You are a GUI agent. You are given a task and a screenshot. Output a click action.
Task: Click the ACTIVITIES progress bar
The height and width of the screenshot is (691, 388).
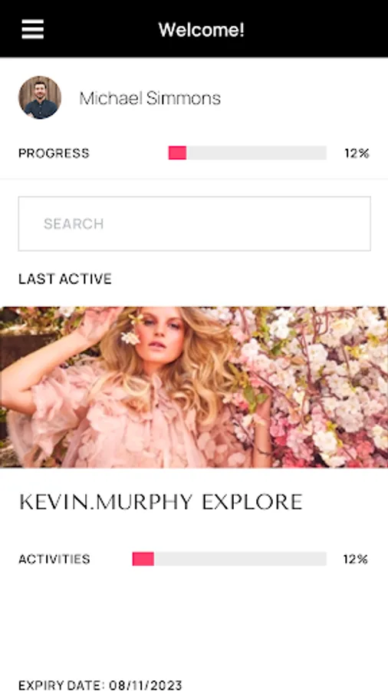[x=229, y=559]
